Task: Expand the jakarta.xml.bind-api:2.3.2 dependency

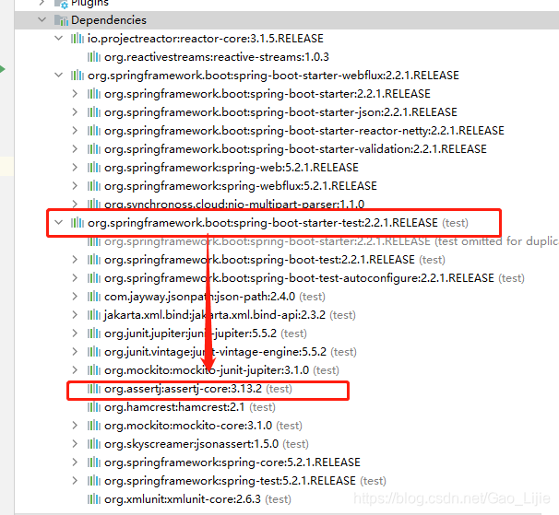Action: tap(75, 315)
